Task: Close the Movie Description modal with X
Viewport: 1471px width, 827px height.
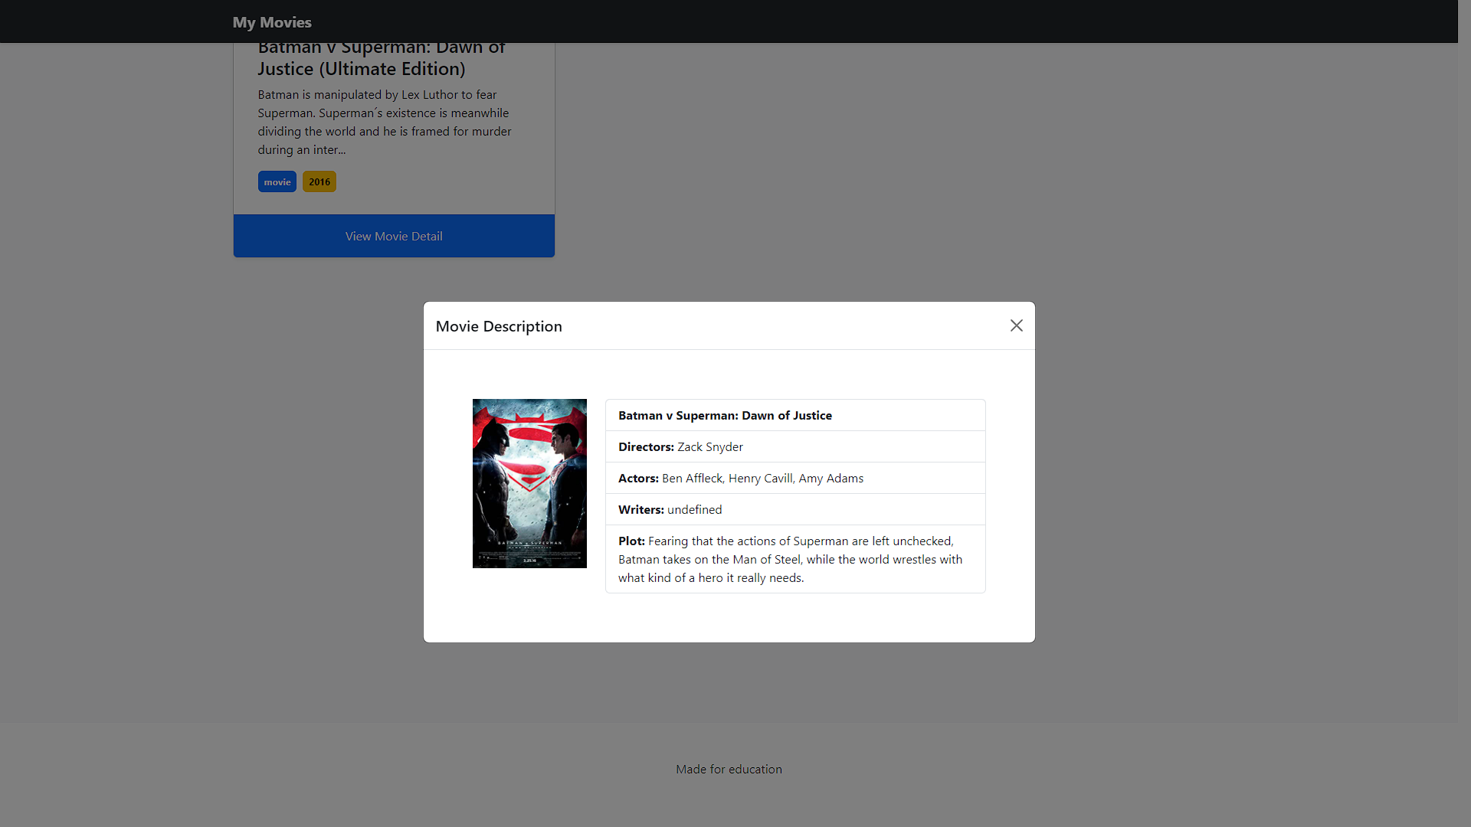Action: click(x=1016, y=326)
